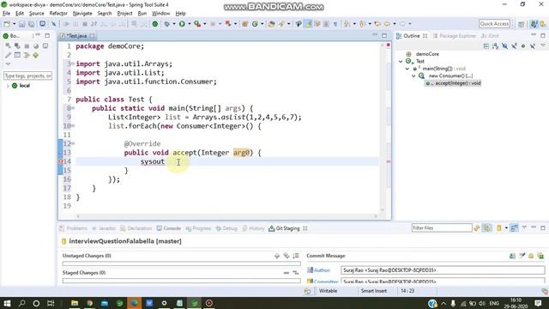
Task: Click the Debug bug toolbar icon
Action: tap(167, 24)
